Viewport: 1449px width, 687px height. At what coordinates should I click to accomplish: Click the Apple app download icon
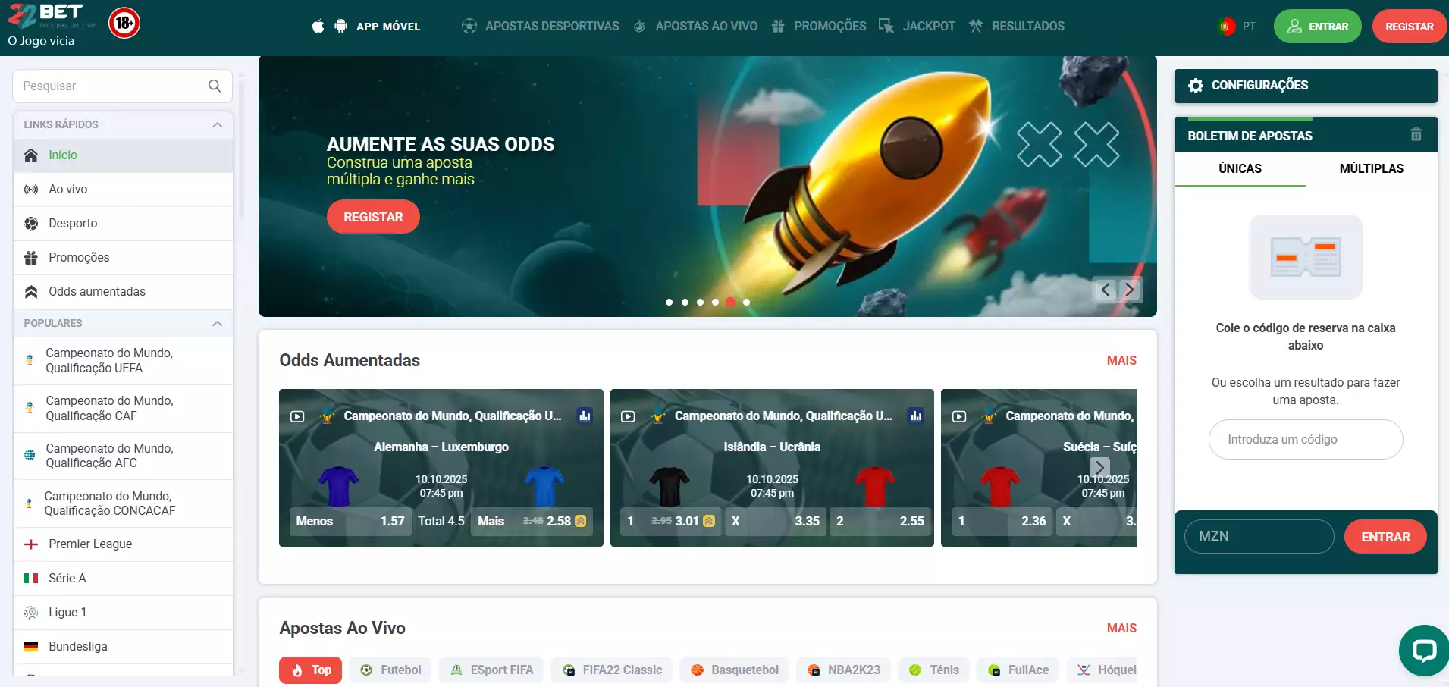[318, 27]
